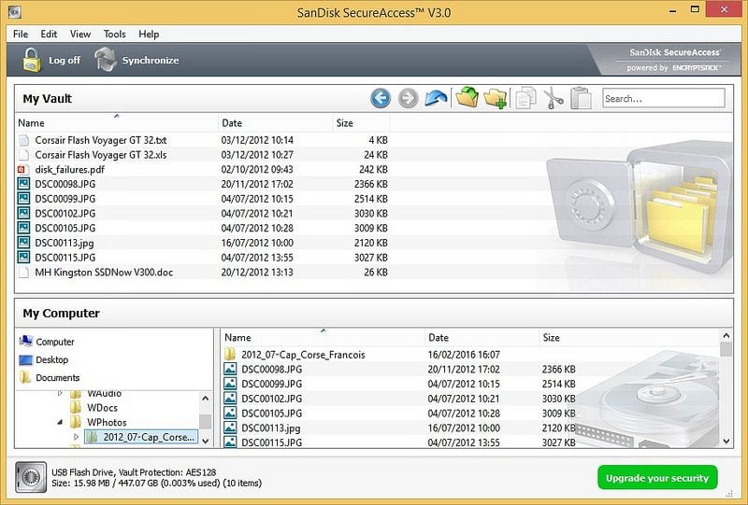
Task: Open the Help menu
Action: pyautogui.click(x=149, y=35)
